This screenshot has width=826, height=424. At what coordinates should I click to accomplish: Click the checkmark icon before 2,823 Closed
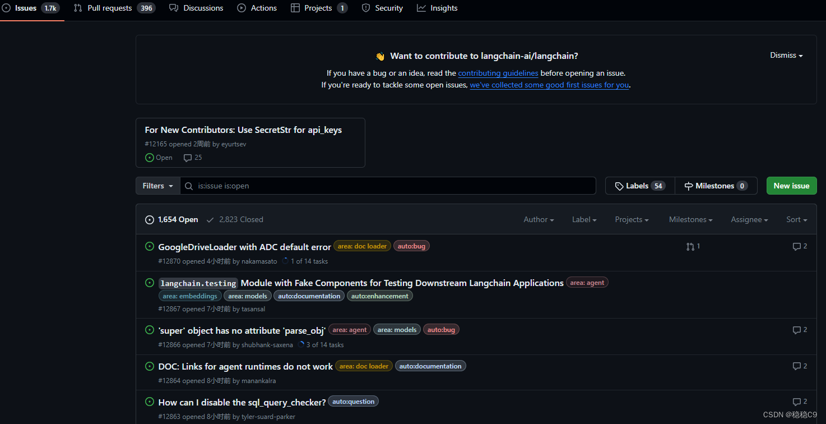pyautogui.click(x=210, y=220)
